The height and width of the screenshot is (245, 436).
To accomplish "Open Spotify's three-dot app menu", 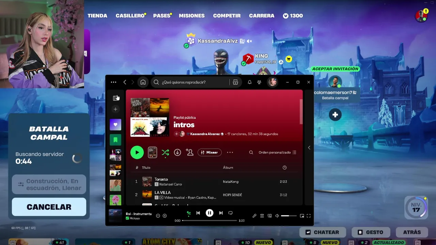I will [x=113, y=82].
